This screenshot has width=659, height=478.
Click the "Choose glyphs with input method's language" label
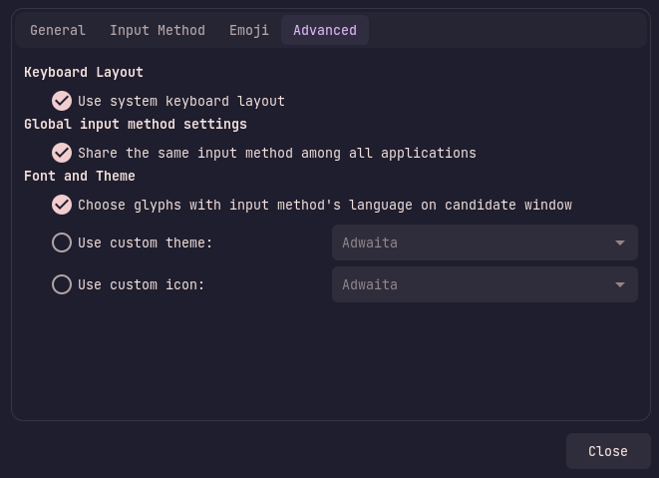click(x=325, y=206)
